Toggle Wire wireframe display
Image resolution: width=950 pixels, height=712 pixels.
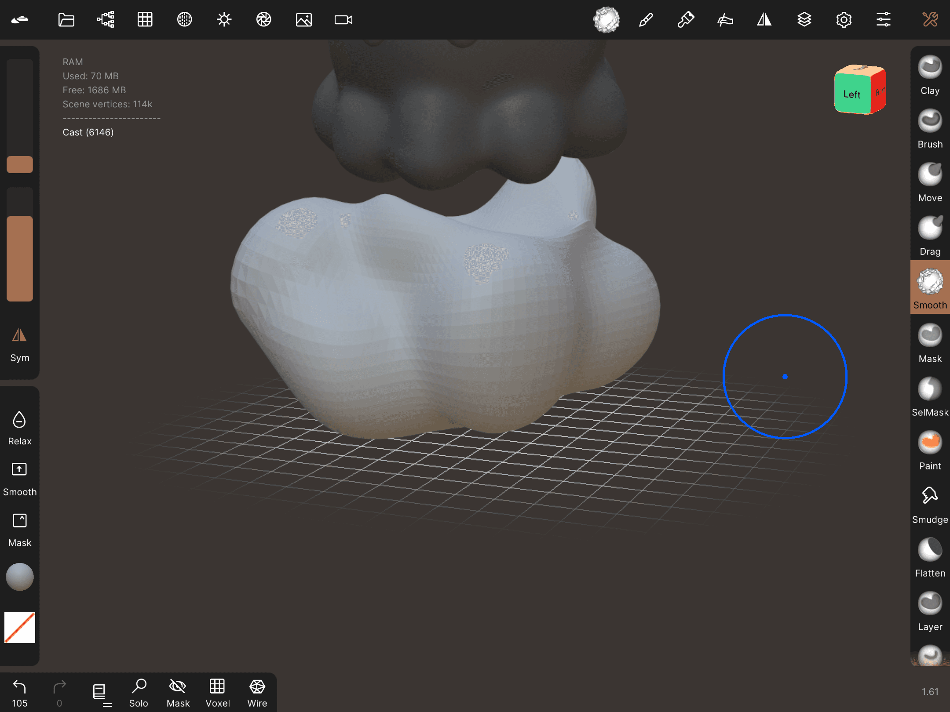click(x=257, y=693)
